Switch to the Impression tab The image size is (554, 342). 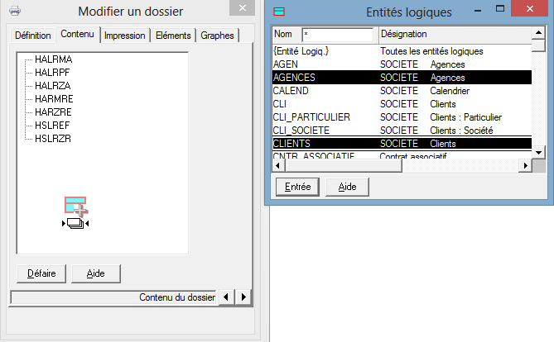tap(126, 36)
